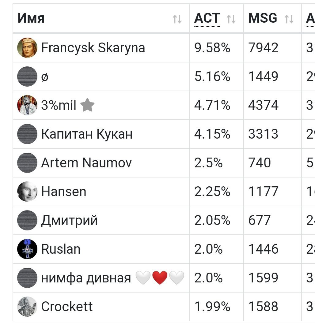Click the red heart emoji in нимфа дивная

(x=160, y=278)
